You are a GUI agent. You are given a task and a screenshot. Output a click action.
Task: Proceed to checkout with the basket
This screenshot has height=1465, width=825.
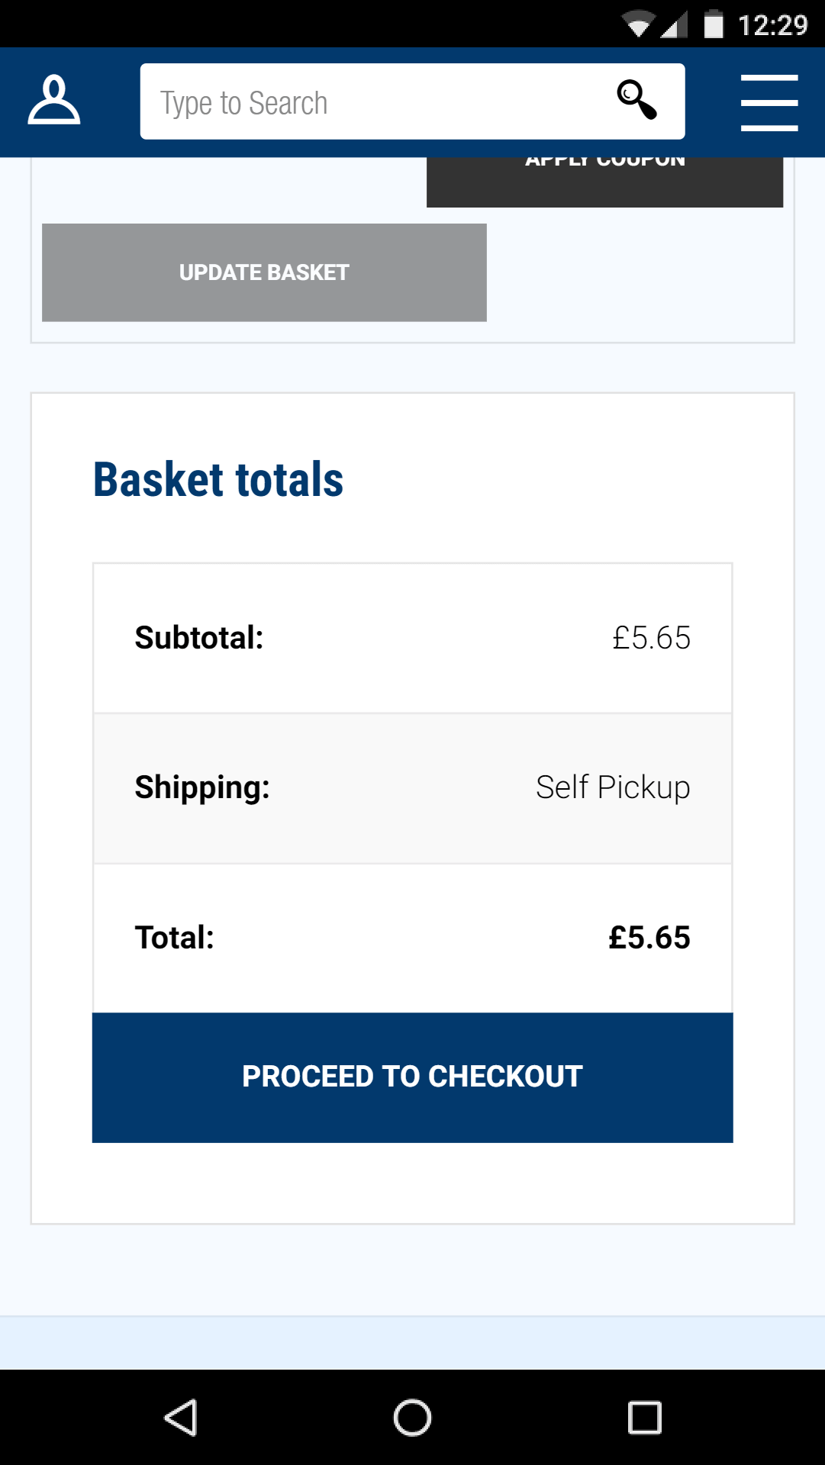pyautogui.click(x=412, y=1077)
